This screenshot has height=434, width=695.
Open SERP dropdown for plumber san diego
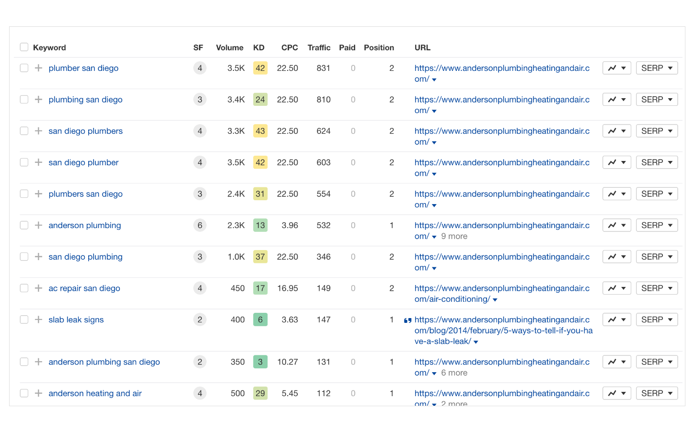pos(657,68)
